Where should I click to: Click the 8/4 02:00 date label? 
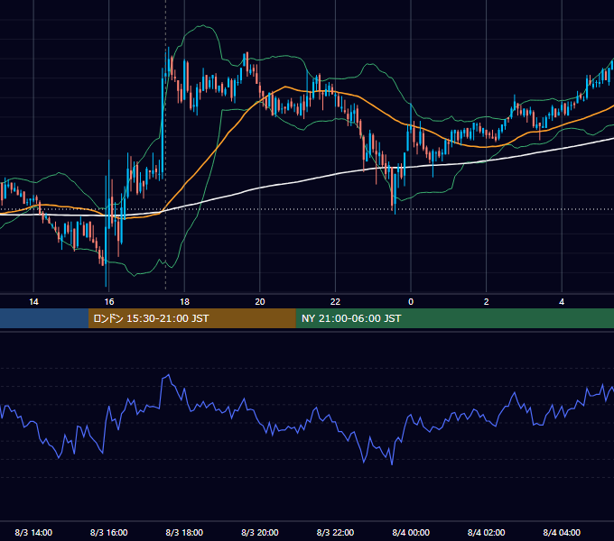coord(487,532)
